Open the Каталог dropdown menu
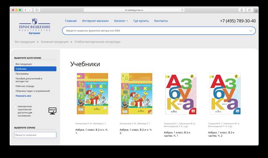 pyautogui.click(x=121, y=21)
